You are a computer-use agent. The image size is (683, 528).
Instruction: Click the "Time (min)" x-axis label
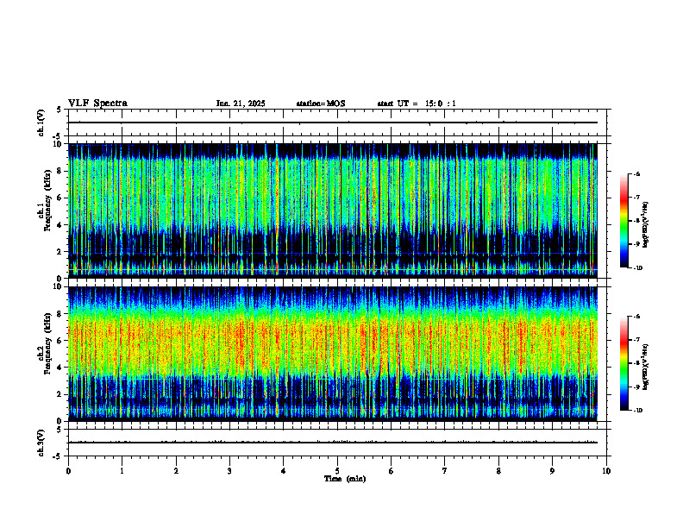coord(345,479)
